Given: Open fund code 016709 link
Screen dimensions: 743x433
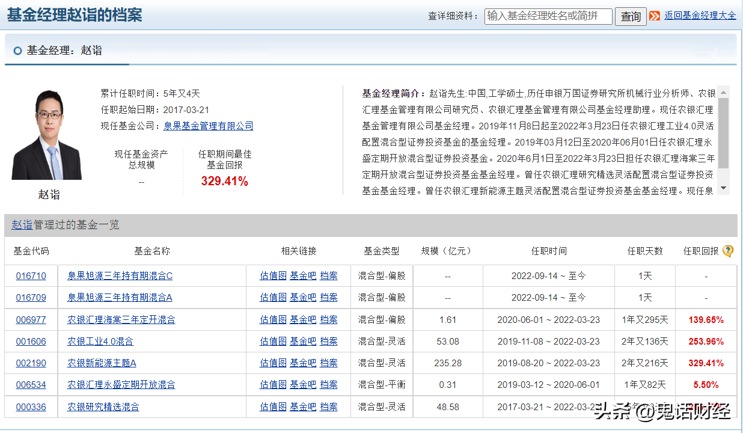Looking at the screenshot, I should [x=31, y=298].
